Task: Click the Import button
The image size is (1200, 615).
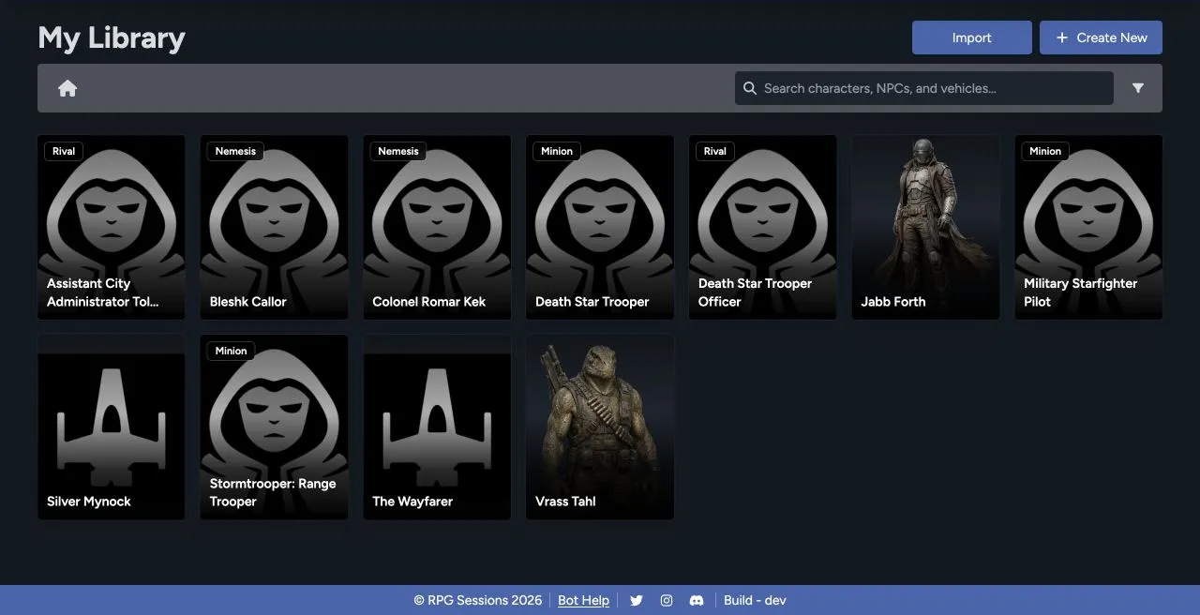Action: [972, 37]
